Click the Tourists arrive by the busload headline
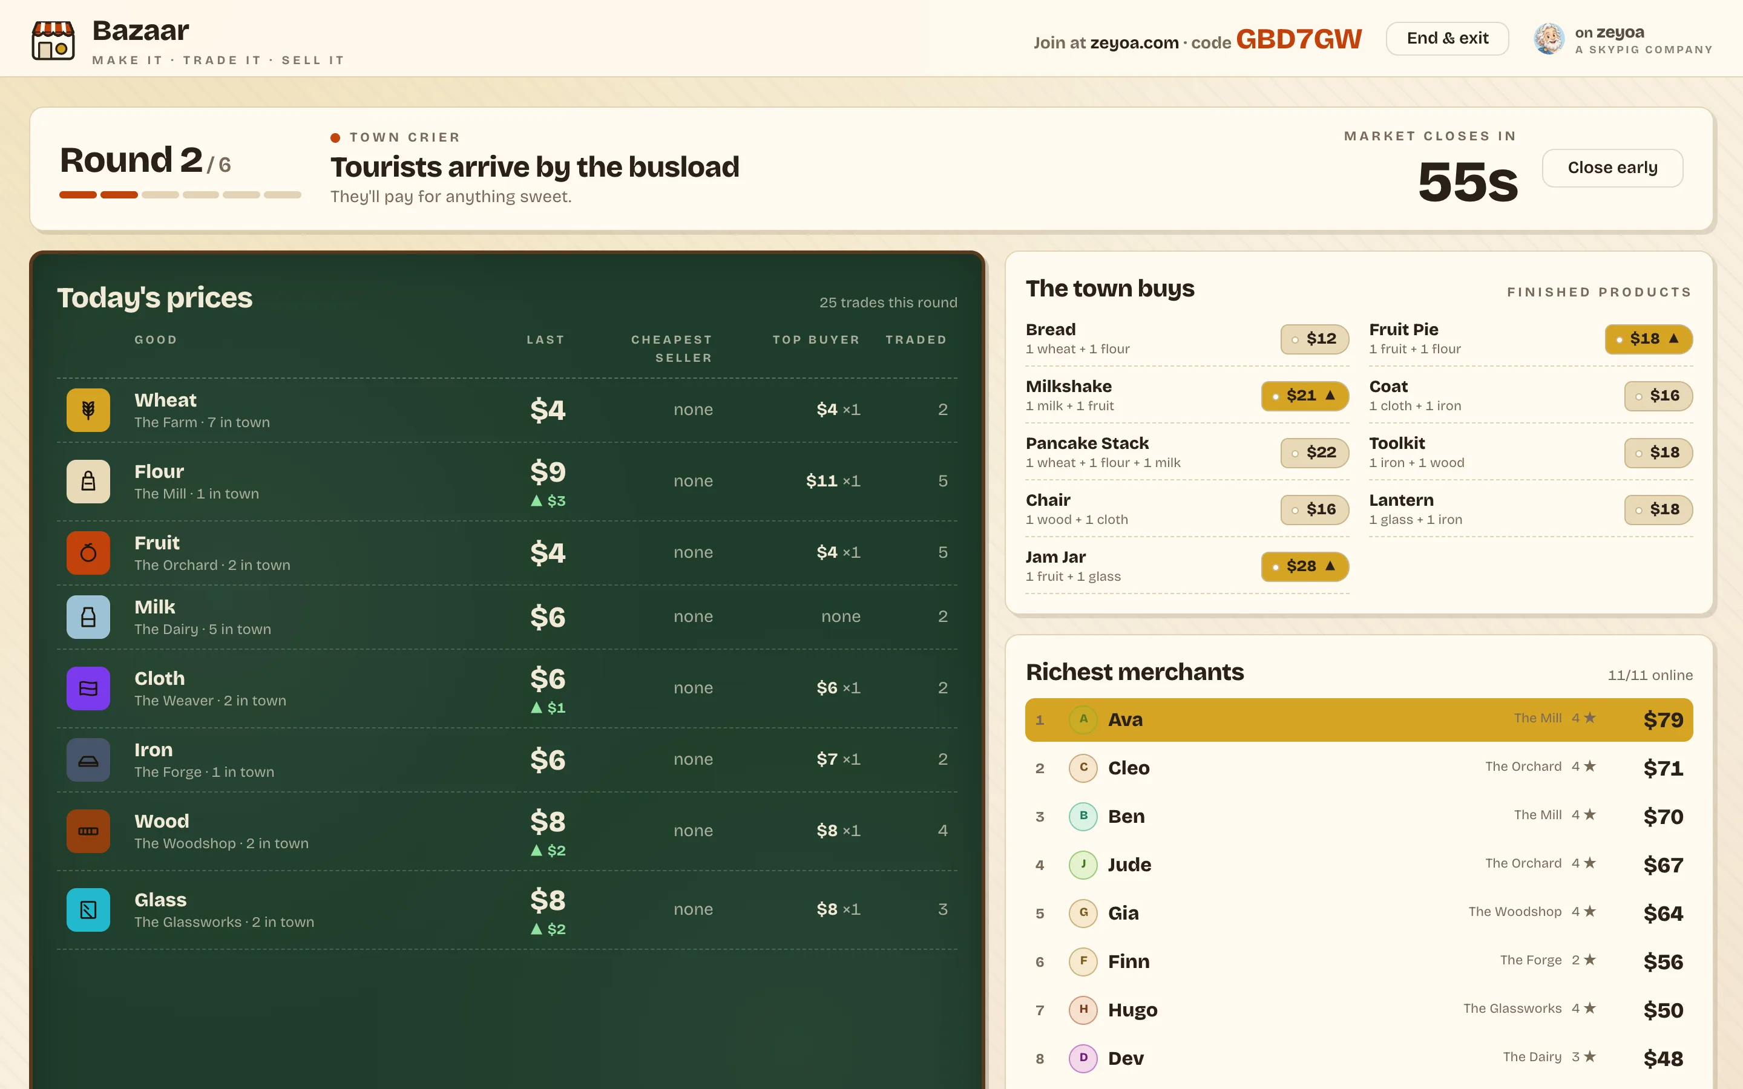 click(x=534, y=167)
